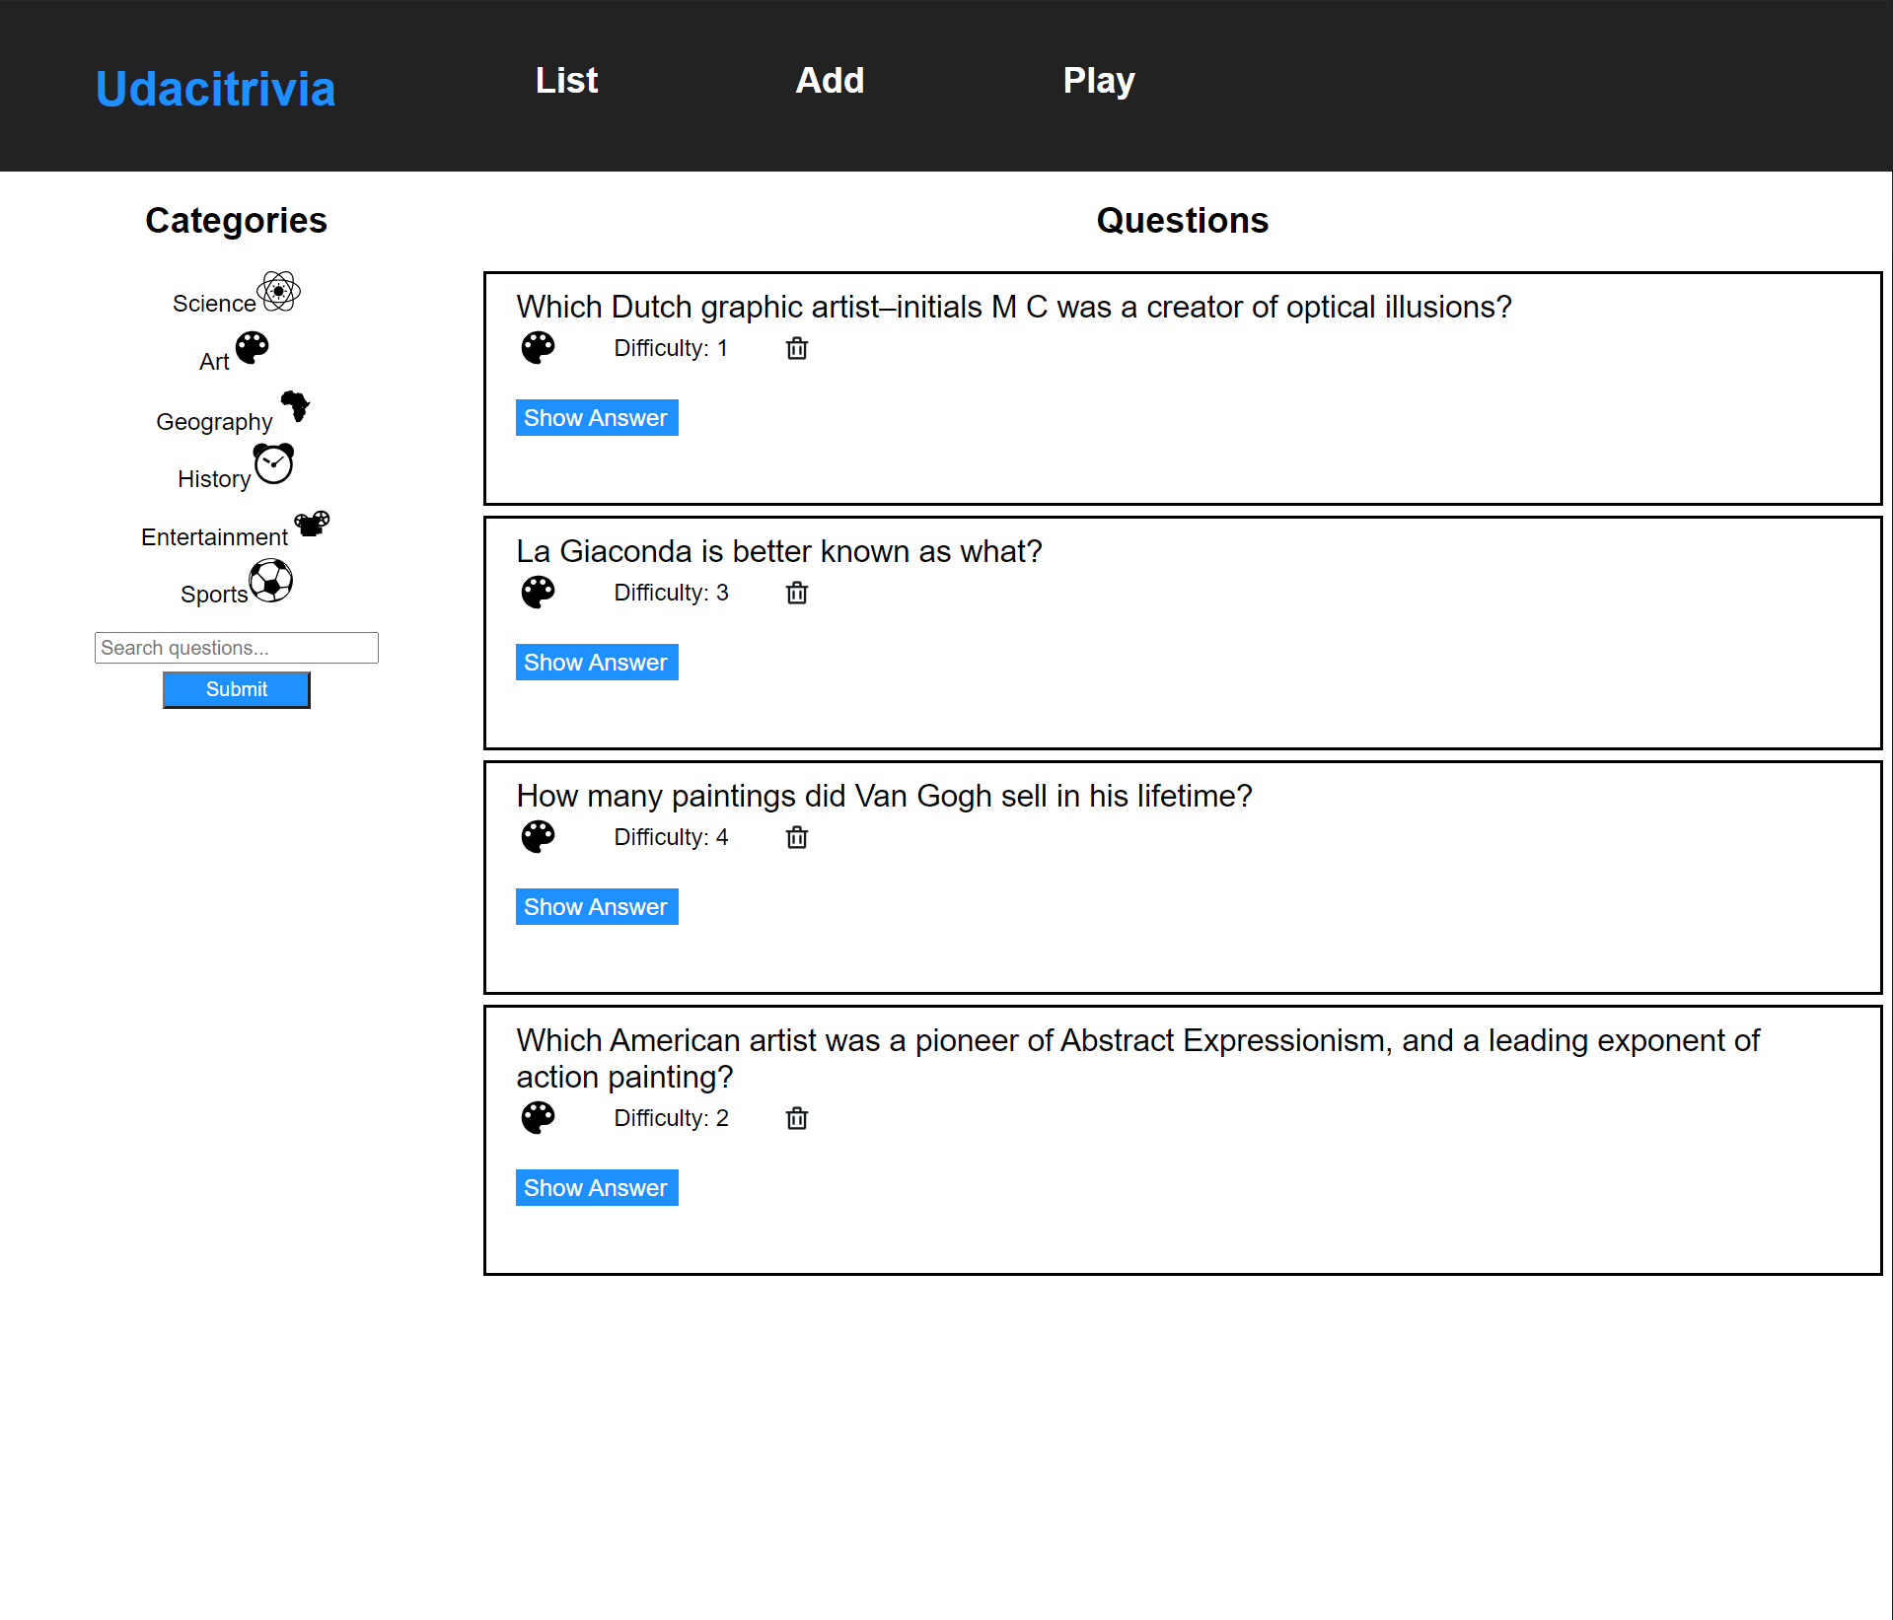The height and width of the screenshot is (1620, 1893).
Task: Click the Submit search button
Action: pos(236,689)
